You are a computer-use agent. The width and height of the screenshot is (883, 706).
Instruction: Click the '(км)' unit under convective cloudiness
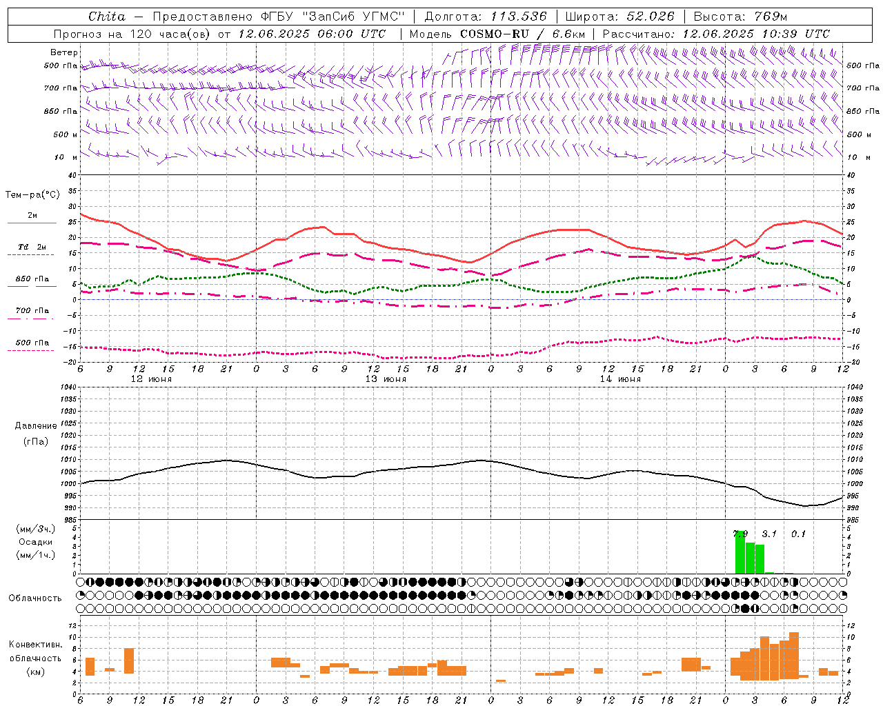click(36, 672)
